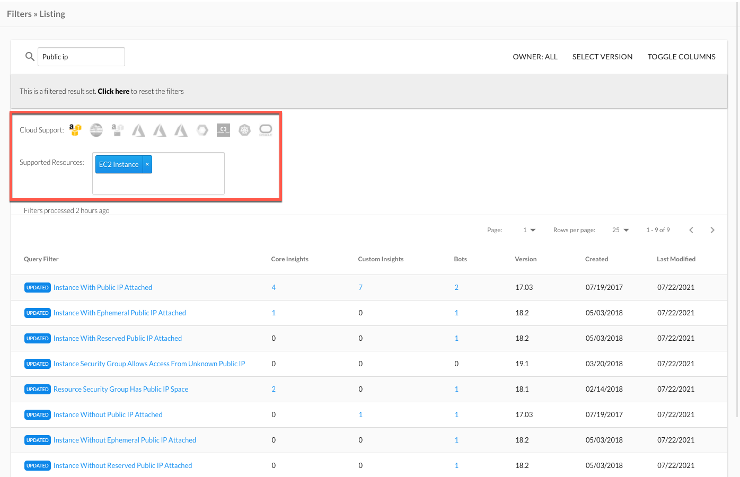740x477 pixels.
Task: Select the AWS cloud support icon
Action: pos(75,130)
